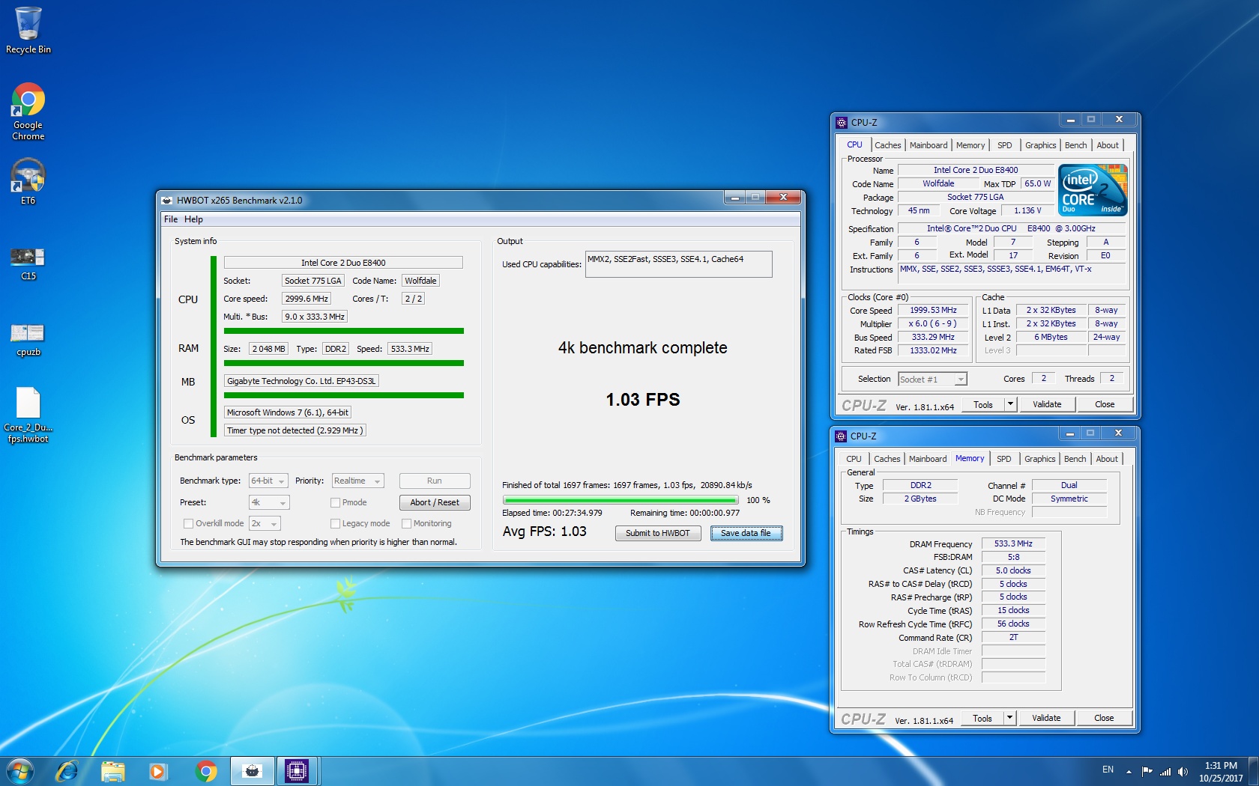Switch to SPD tab in bottom CPU-Z
This screenshot has height=786, width=1259.
point(1003,459)
